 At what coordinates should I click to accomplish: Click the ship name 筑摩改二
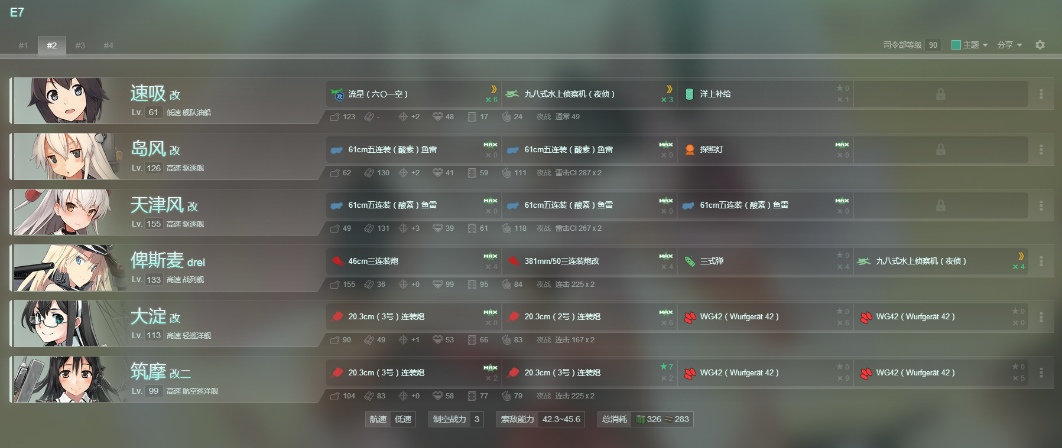[161, 372]
